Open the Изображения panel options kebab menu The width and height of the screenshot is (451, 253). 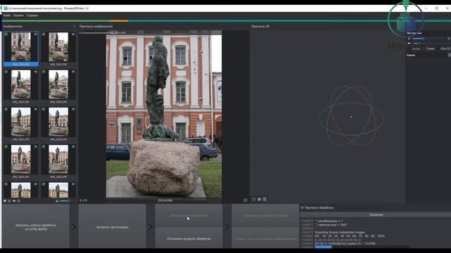pos(74,27)
